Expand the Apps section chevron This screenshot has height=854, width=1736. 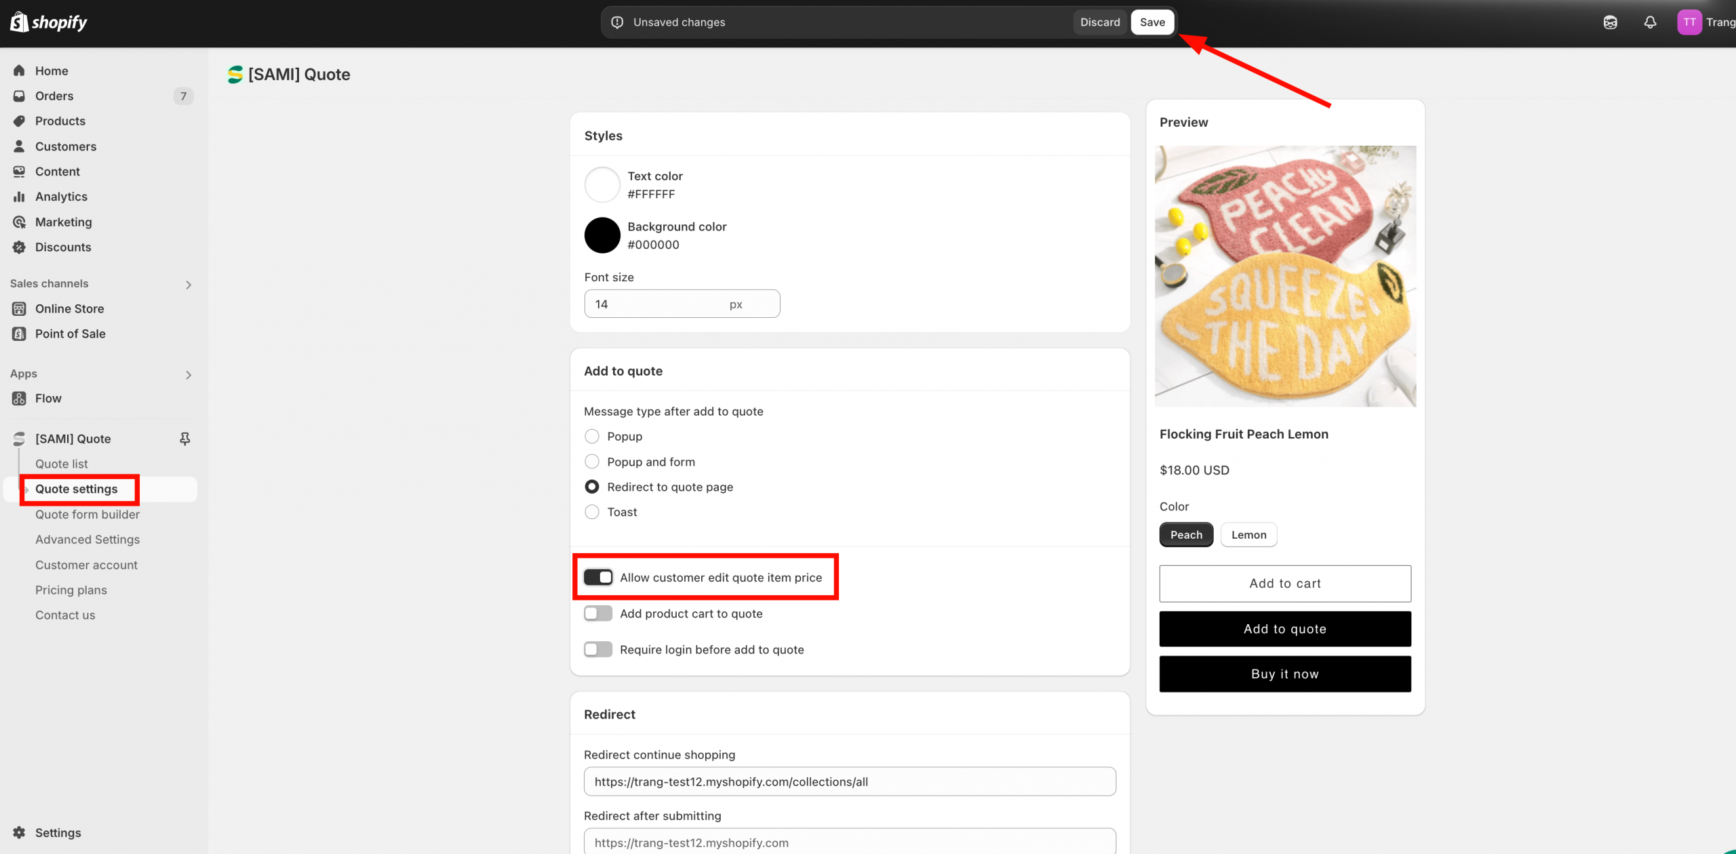coord(189,375)
